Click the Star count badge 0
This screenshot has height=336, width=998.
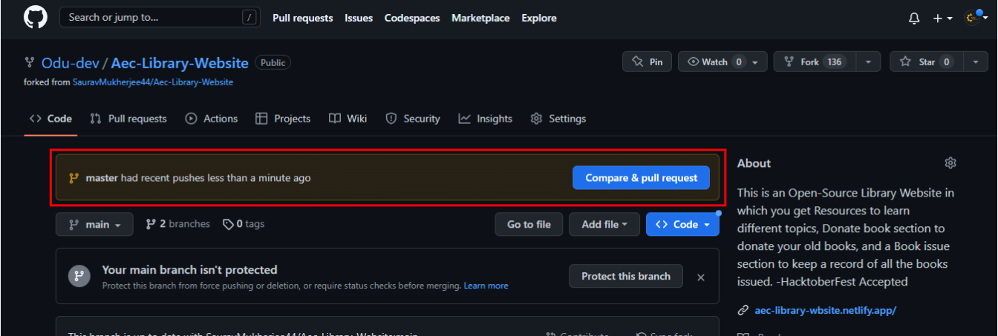[946, 62]
